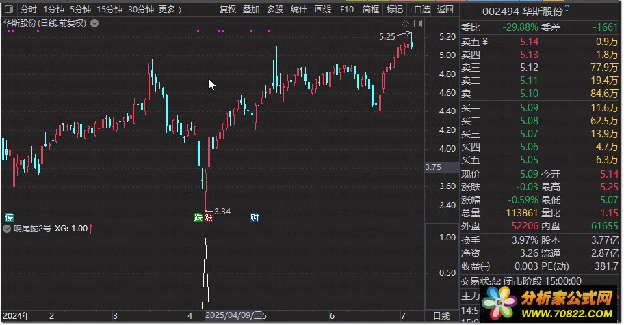Click 3.34 low price annotation on chart
This screenshot has height=325, width=624.
[222, 212]
